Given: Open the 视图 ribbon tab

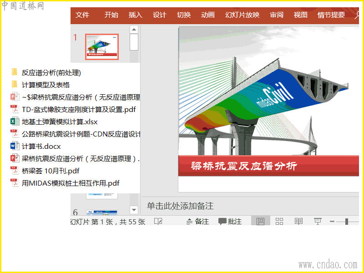Looking at the screenshot, I should point(300,15).
